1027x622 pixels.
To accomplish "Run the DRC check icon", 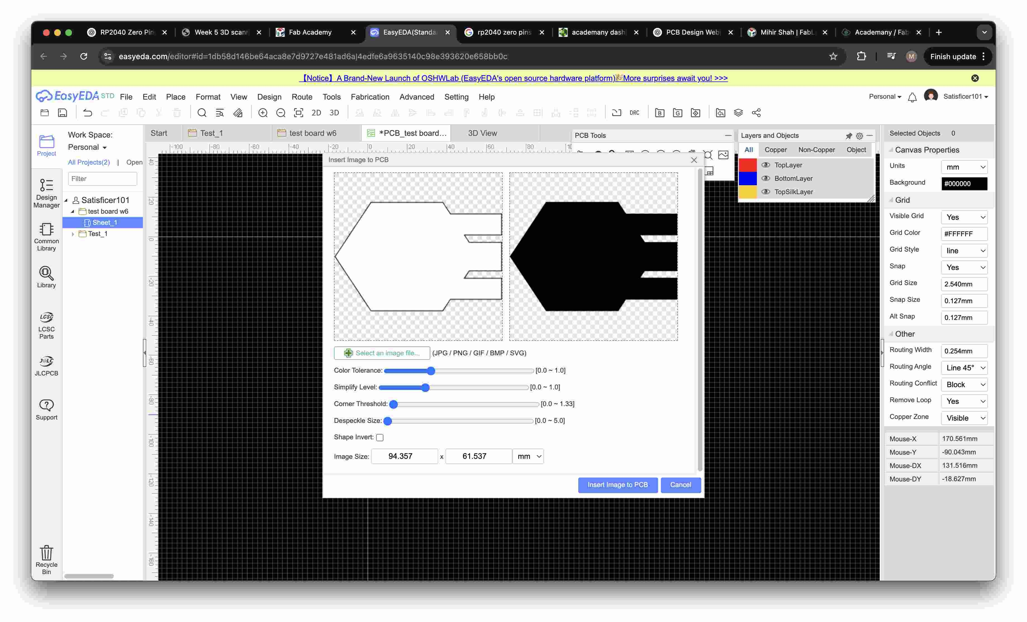I will pyautogui.click(x=634, y=112).
